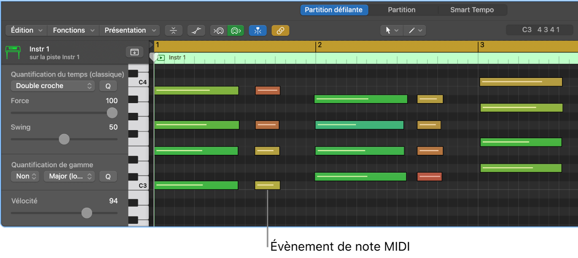578x258 pixels.
Task: Click the Swing value 50
Action: [114, 127]
